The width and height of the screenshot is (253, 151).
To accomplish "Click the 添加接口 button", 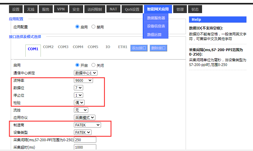I will [x=139, y=48].
